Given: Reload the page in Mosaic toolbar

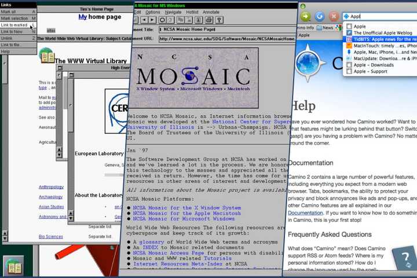Looking at the screenshot, I should point(162,20).
